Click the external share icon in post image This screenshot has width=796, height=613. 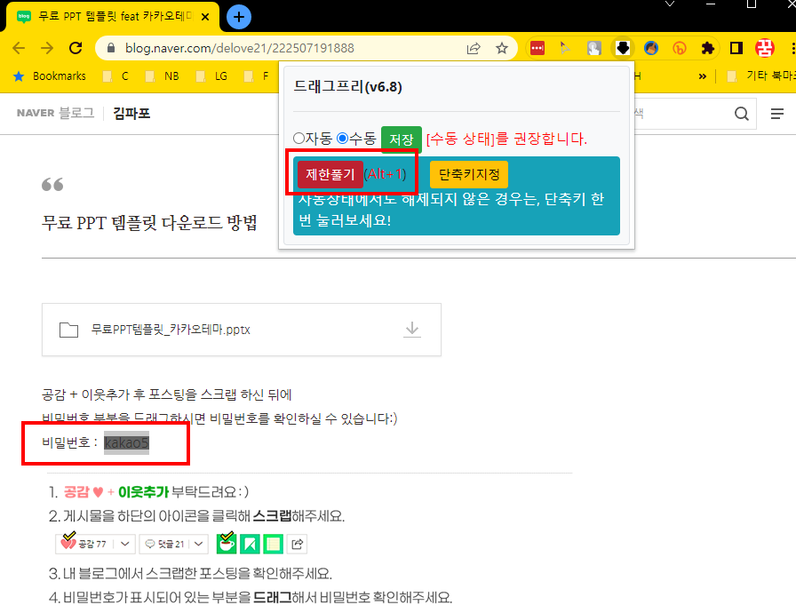pos(297,544)
